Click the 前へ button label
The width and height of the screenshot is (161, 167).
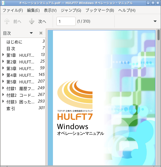pyautogui.click(x=17, y=22)
